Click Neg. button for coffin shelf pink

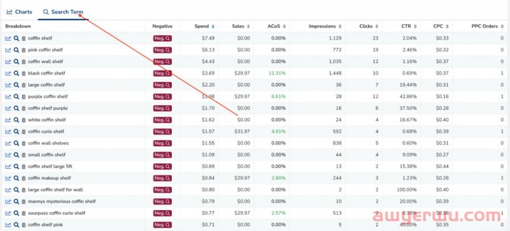162,225
